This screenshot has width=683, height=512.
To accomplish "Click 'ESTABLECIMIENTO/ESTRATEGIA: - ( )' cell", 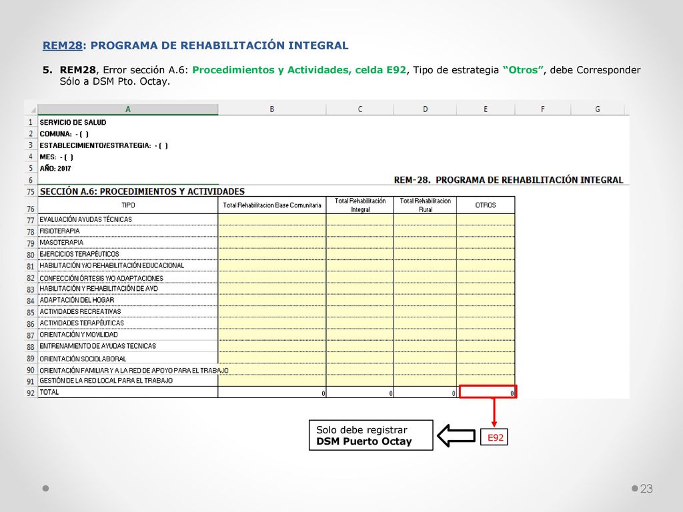I will point(103,145).
